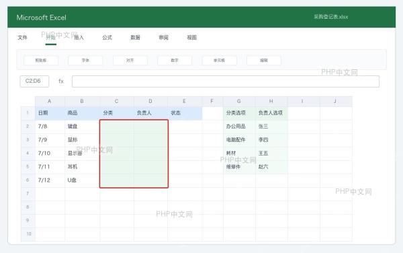Click the 数字 group button

pos(175,61)
